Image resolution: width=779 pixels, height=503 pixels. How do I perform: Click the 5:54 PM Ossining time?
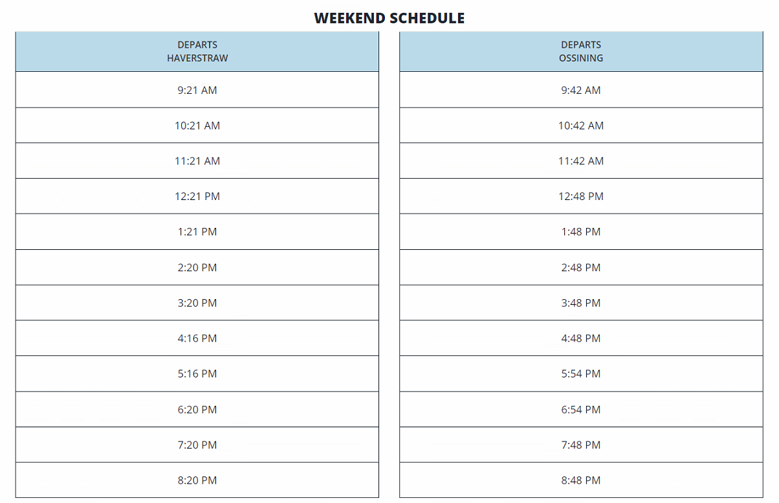[581, 374]
